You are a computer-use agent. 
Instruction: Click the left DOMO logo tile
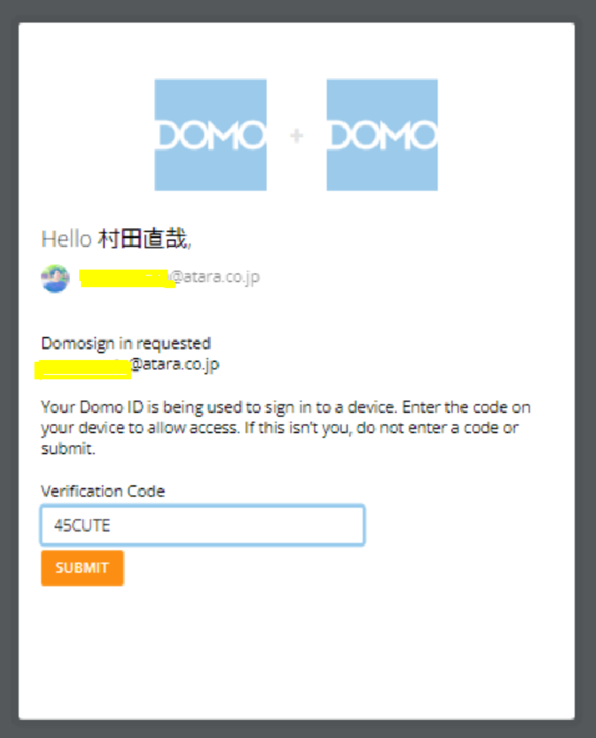210,135
